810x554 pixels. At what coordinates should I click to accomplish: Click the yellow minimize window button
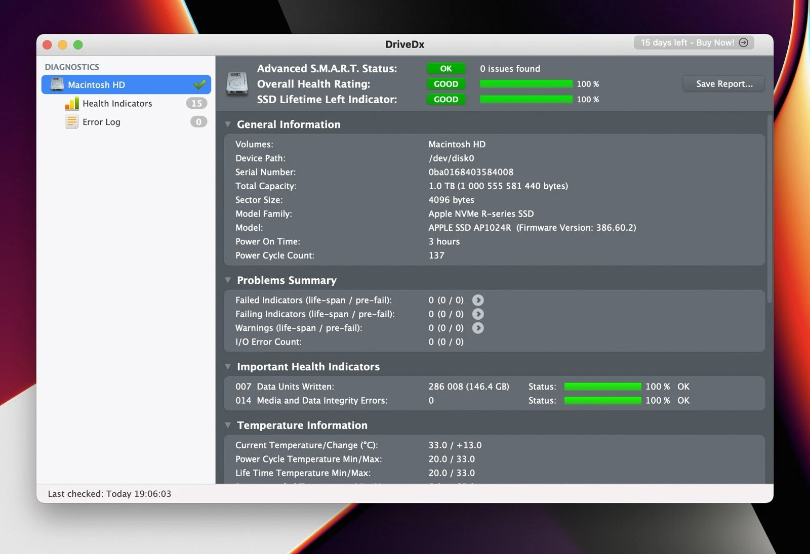(x=63, y=45)
